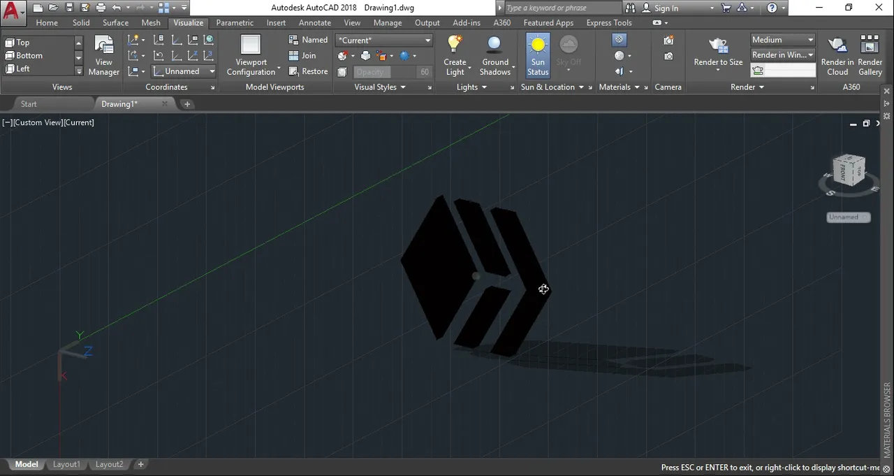Viewport: 894px width, 476px height.
Task: Open the Express Tools ribbon tab
Action: [x=609, y=22]
